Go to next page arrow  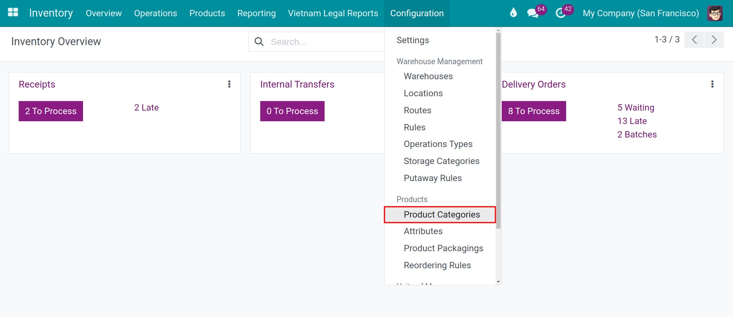(714, 40)
